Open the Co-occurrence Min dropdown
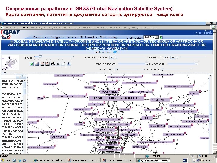 (112, 58)
